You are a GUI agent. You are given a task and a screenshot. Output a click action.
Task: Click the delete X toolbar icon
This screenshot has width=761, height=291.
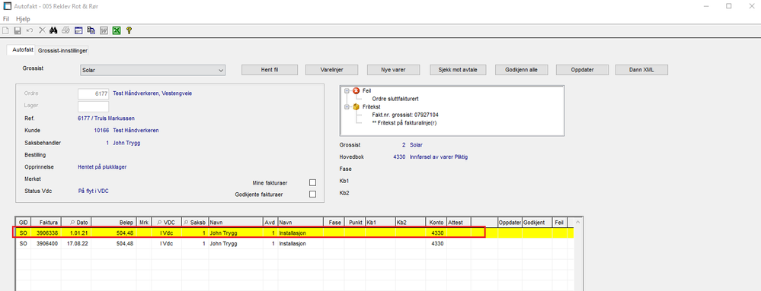(42, 30)
